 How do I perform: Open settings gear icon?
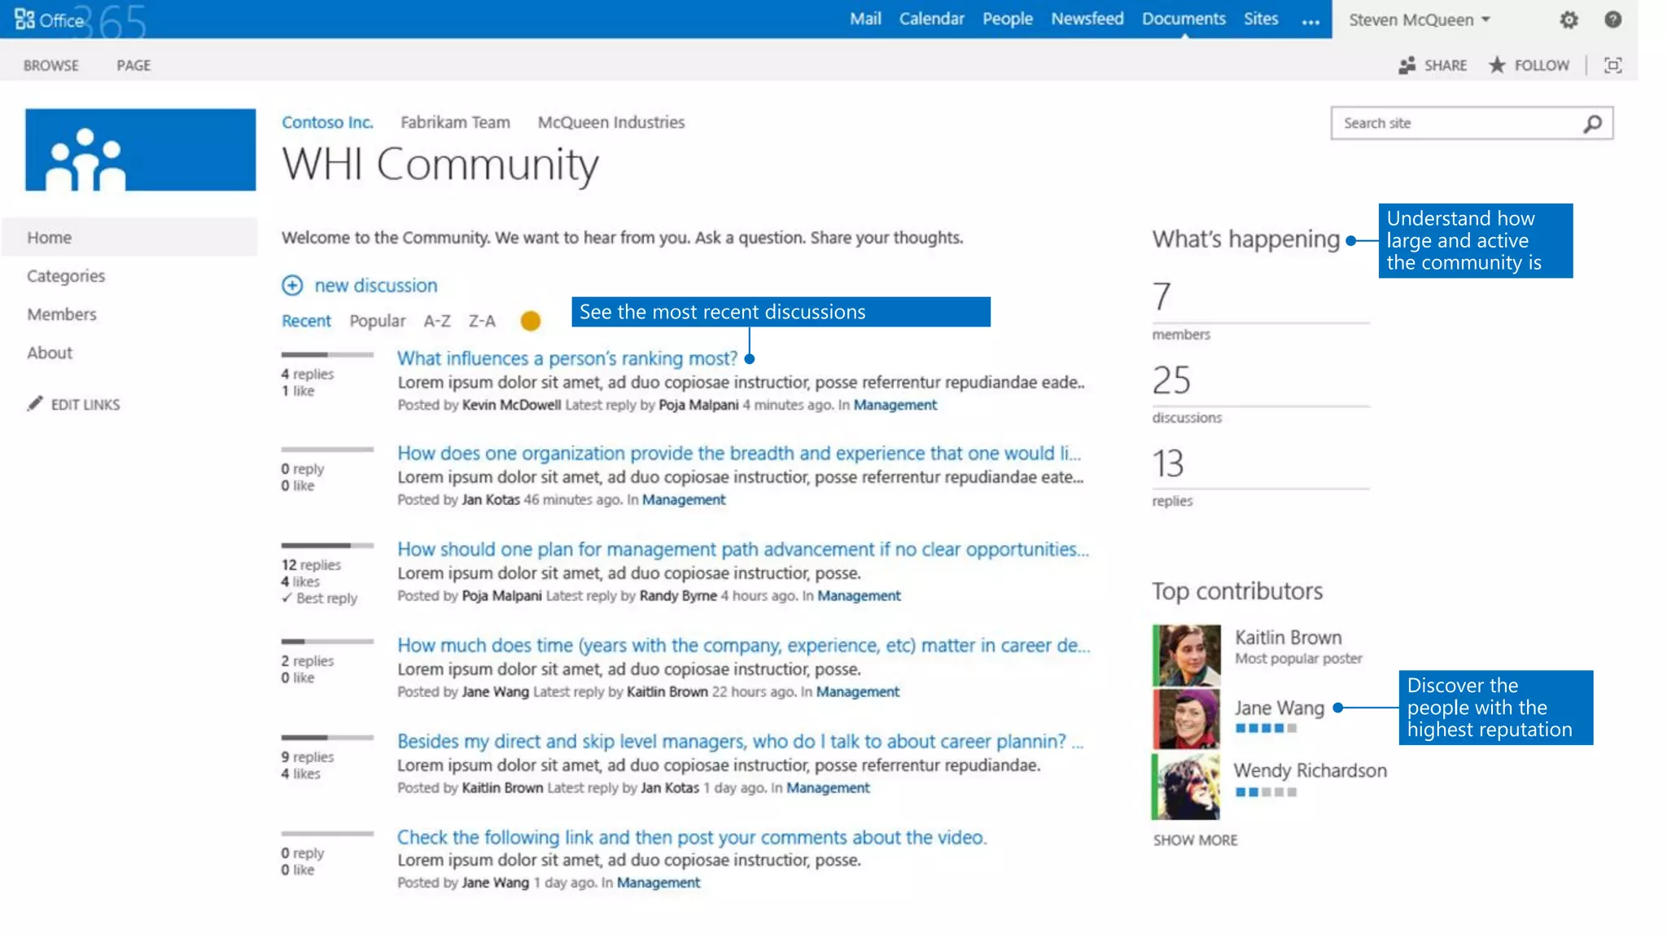click(x=1569, y=20)
